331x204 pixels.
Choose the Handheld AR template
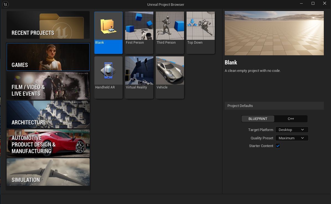coord(108,77)
